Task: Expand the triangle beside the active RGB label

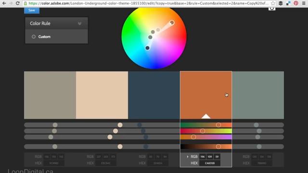Action: pos(188,157)
